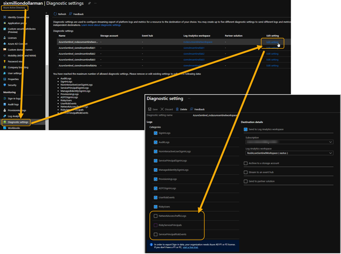Image resolution: width=341 pixels, height=254 pixels.
Task: Click the Refresh icon in the toolbar
Action: click(x=55, y=14)
